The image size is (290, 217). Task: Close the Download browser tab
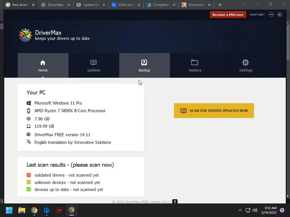point(209,5)
